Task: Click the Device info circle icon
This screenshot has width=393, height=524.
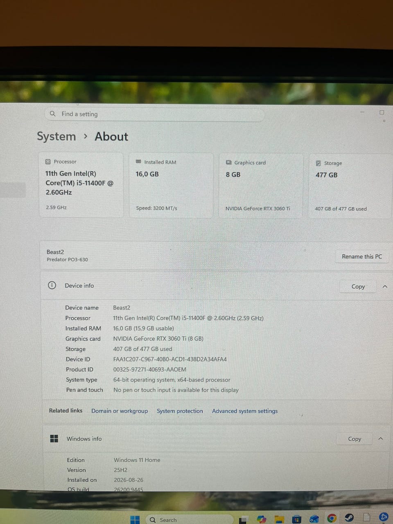Action: tap(52, 285)
